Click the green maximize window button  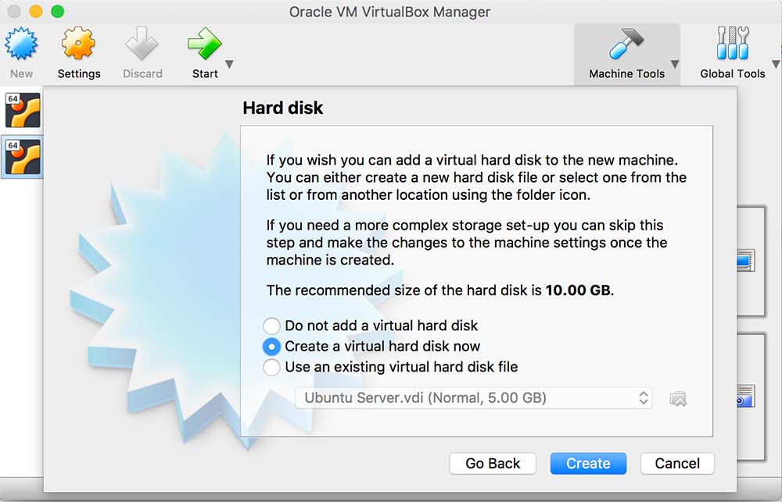57,12
